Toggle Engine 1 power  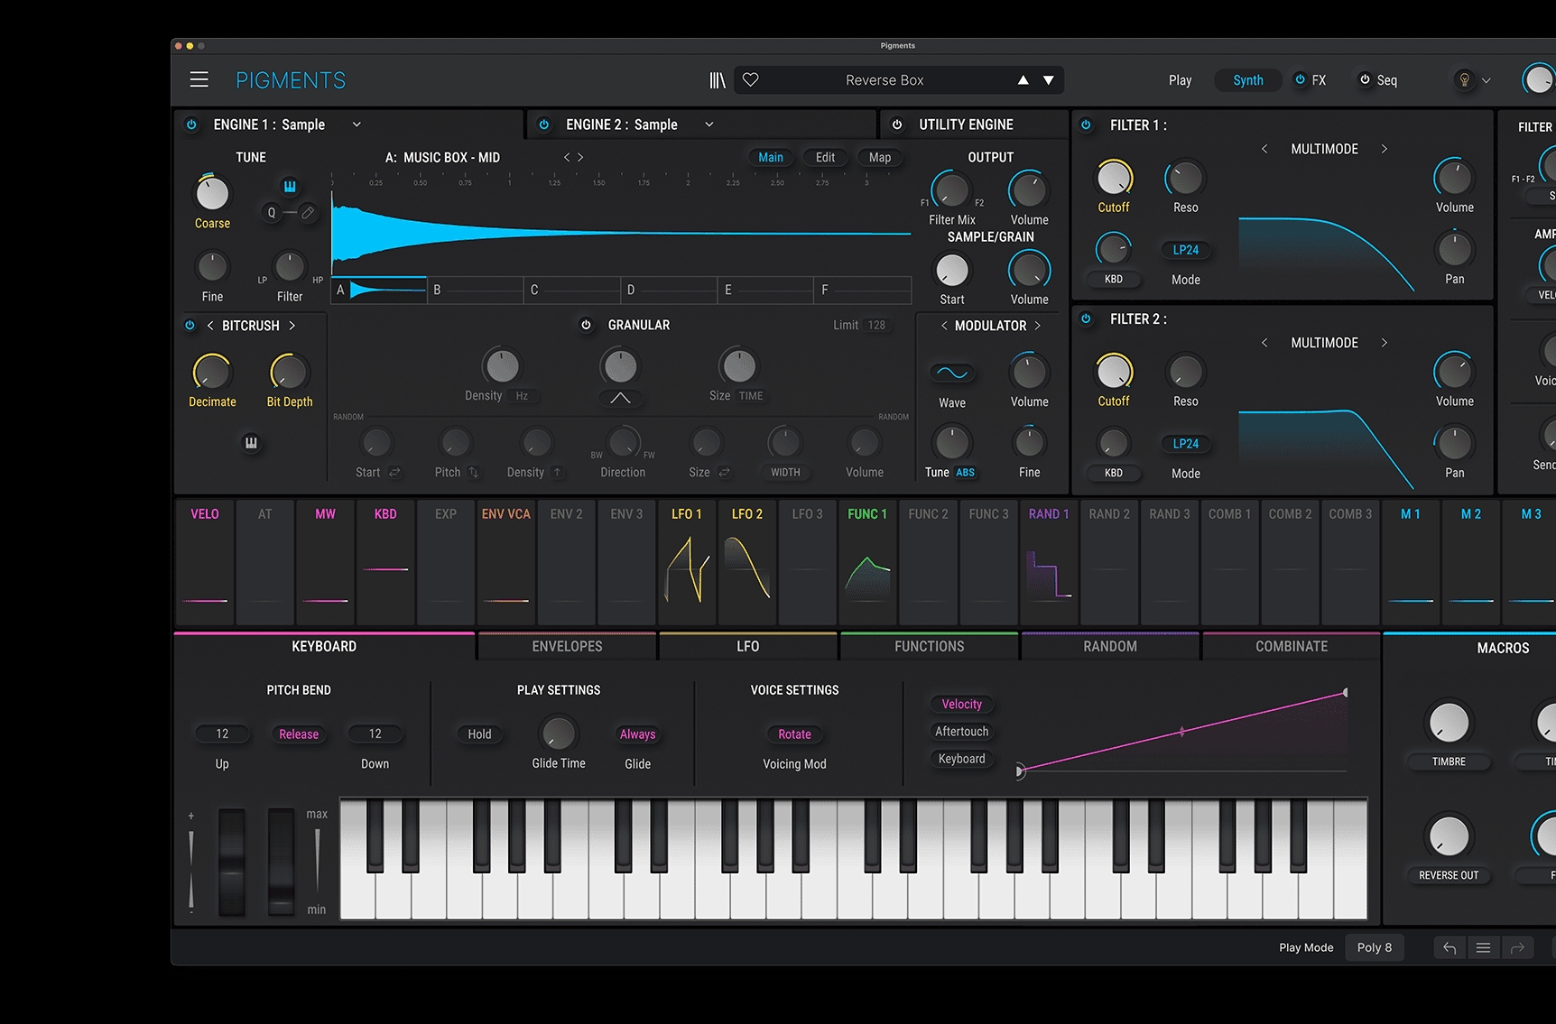click(x=191, y=125)
